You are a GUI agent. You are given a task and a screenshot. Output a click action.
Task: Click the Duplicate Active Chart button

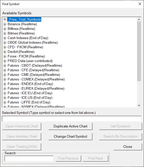coord(70,126)
